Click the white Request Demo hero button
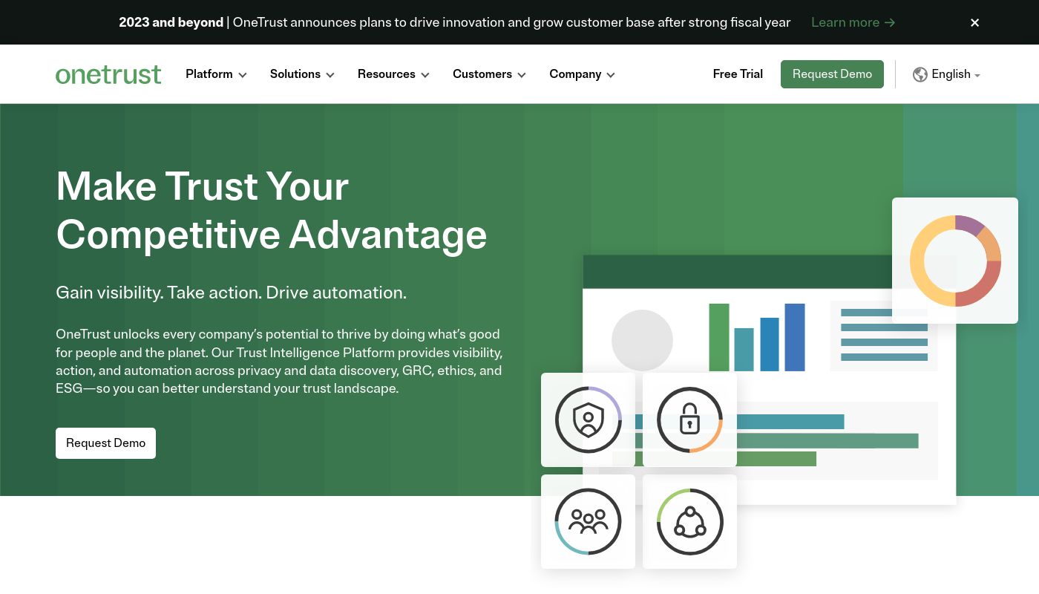This screenshot has height=594, width=1039. (105, 443)
